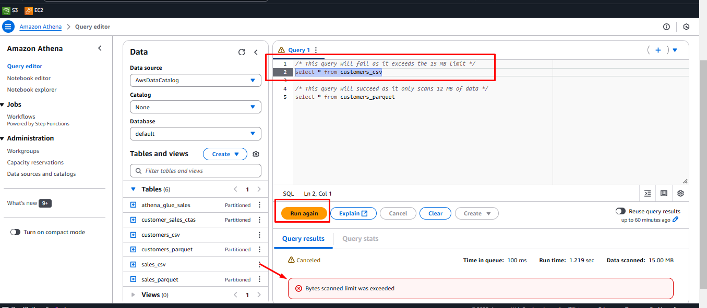This screenshot has width=707, height=308.
Task: Open the tables and views settings gear
Action: point(256,155)
